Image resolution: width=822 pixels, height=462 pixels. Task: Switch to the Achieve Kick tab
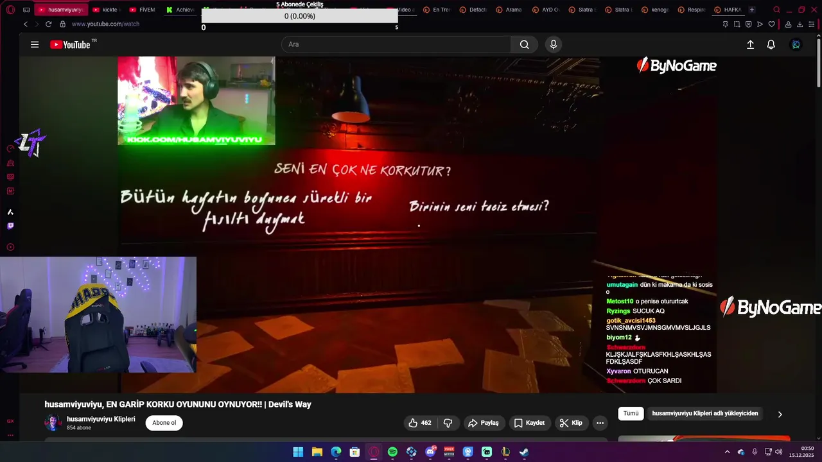point(179,10)
